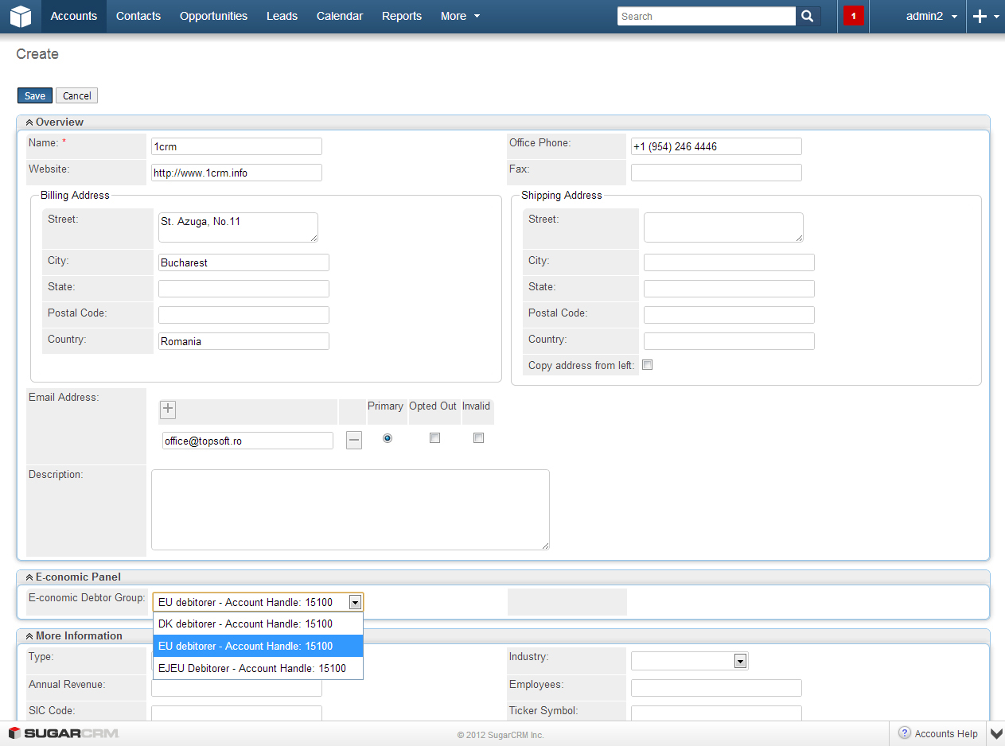Click the office@topsoft.ro email field

(x=247, y=441)
